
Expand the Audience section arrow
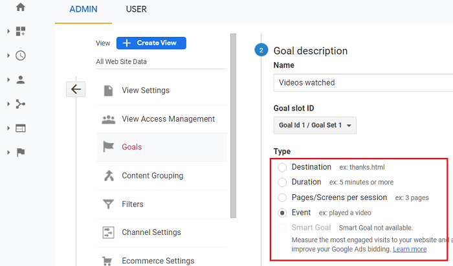point(8,80)
